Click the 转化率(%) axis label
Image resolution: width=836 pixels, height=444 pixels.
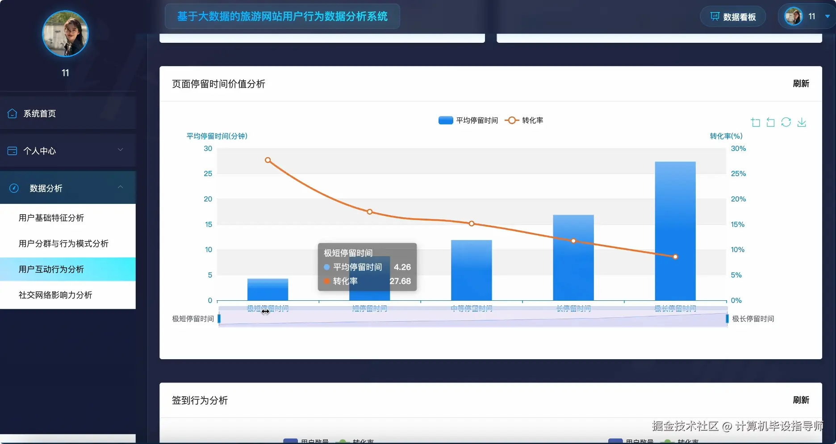point(726,136)
